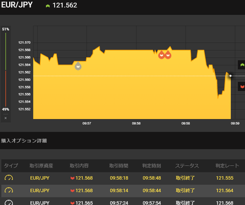The image size is (245, 205).
Task: Click the 判定レート column header
Action: [x=227, y=166]
